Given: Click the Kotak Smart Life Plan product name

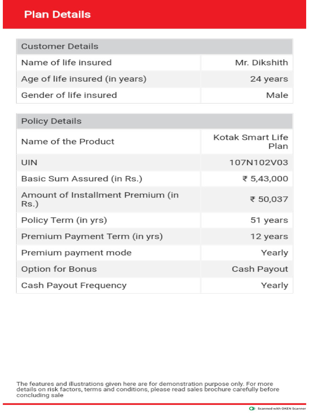Looking at the screenshot, I should pos(251,142).
